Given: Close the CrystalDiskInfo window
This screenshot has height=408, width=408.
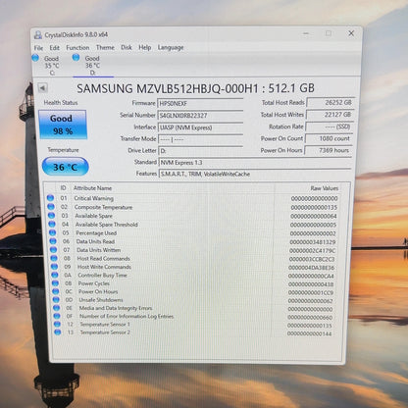Looking at the screenshot, I should click(351, 33).
